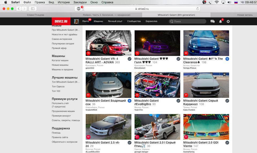The image size is (257, 153).
Task: Open author ElenaGalant profile
Action: [x=140, y=68]
